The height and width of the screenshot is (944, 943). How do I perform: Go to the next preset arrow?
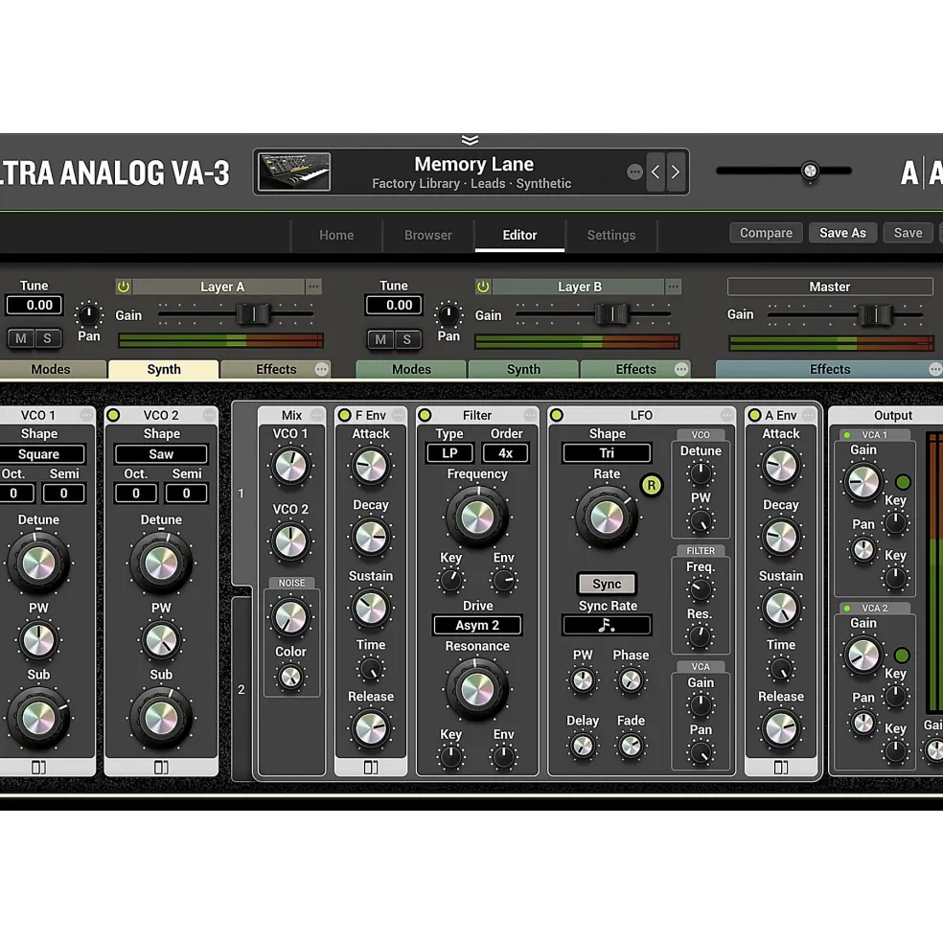coord(676,173)
